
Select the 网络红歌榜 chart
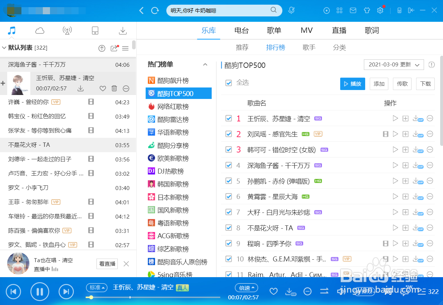173,106
